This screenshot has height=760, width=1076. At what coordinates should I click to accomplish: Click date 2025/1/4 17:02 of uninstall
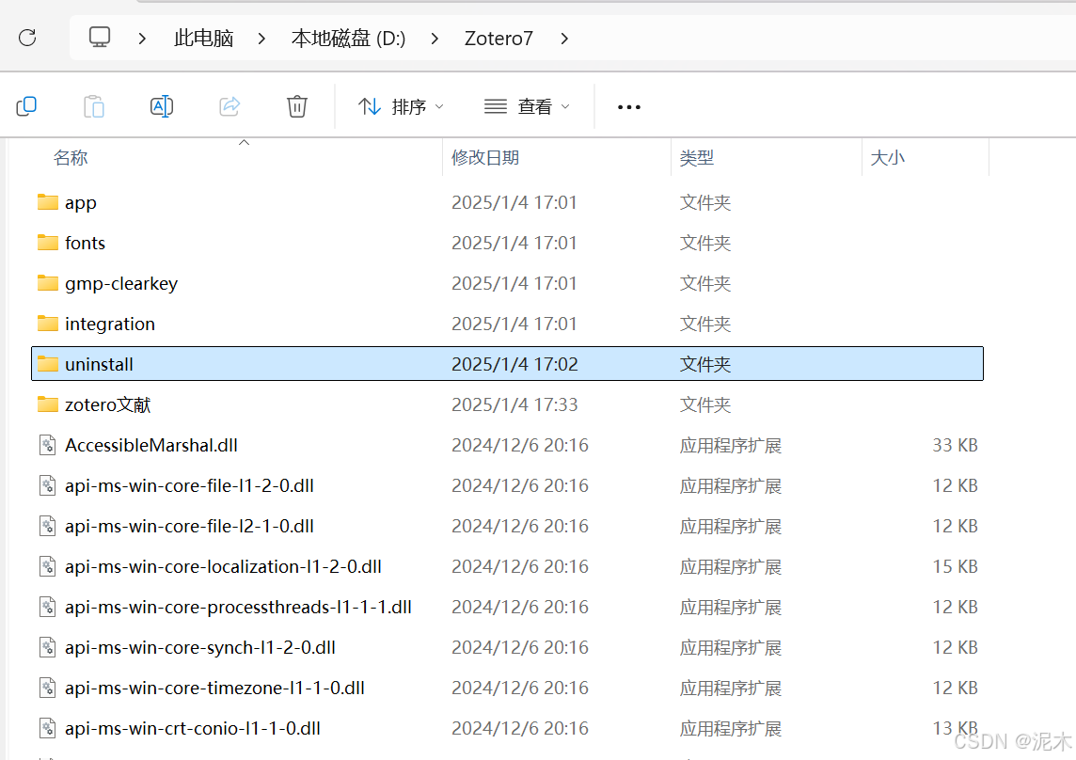pos(514,364)
